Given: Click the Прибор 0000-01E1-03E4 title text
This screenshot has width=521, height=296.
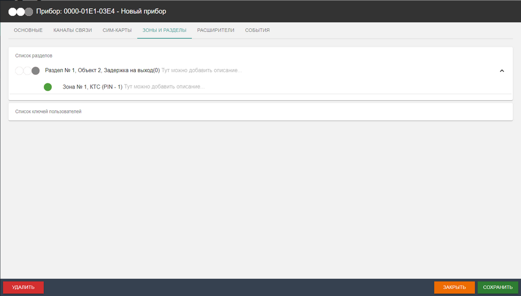Looking at the screenshot, I should coord(101,11).
